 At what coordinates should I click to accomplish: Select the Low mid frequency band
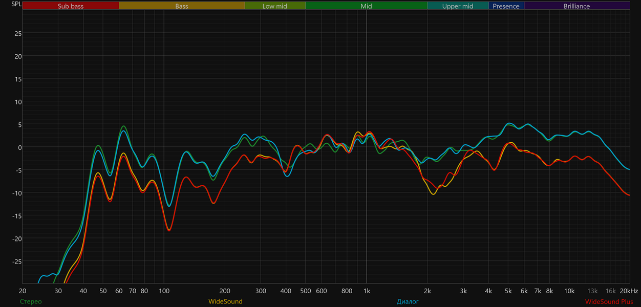[275, 6]
